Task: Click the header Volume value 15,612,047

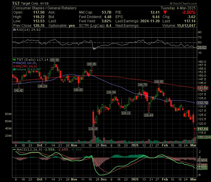Action: coord(186,26)
